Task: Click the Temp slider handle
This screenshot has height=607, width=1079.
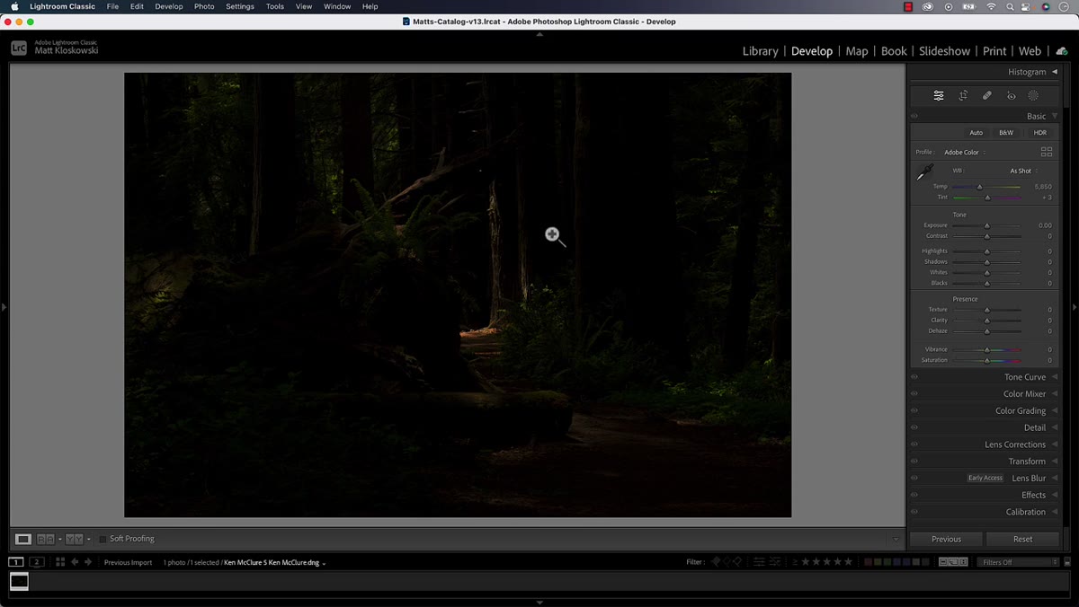Action: (980, 187)
